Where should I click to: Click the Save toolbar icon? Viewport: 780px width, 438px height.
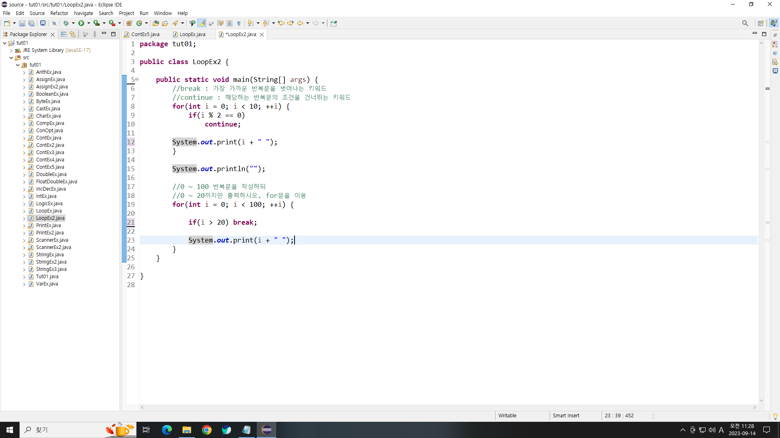22,23
